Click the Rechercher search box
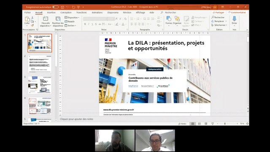Screen dimensions: 270x152 click(170, 13)
